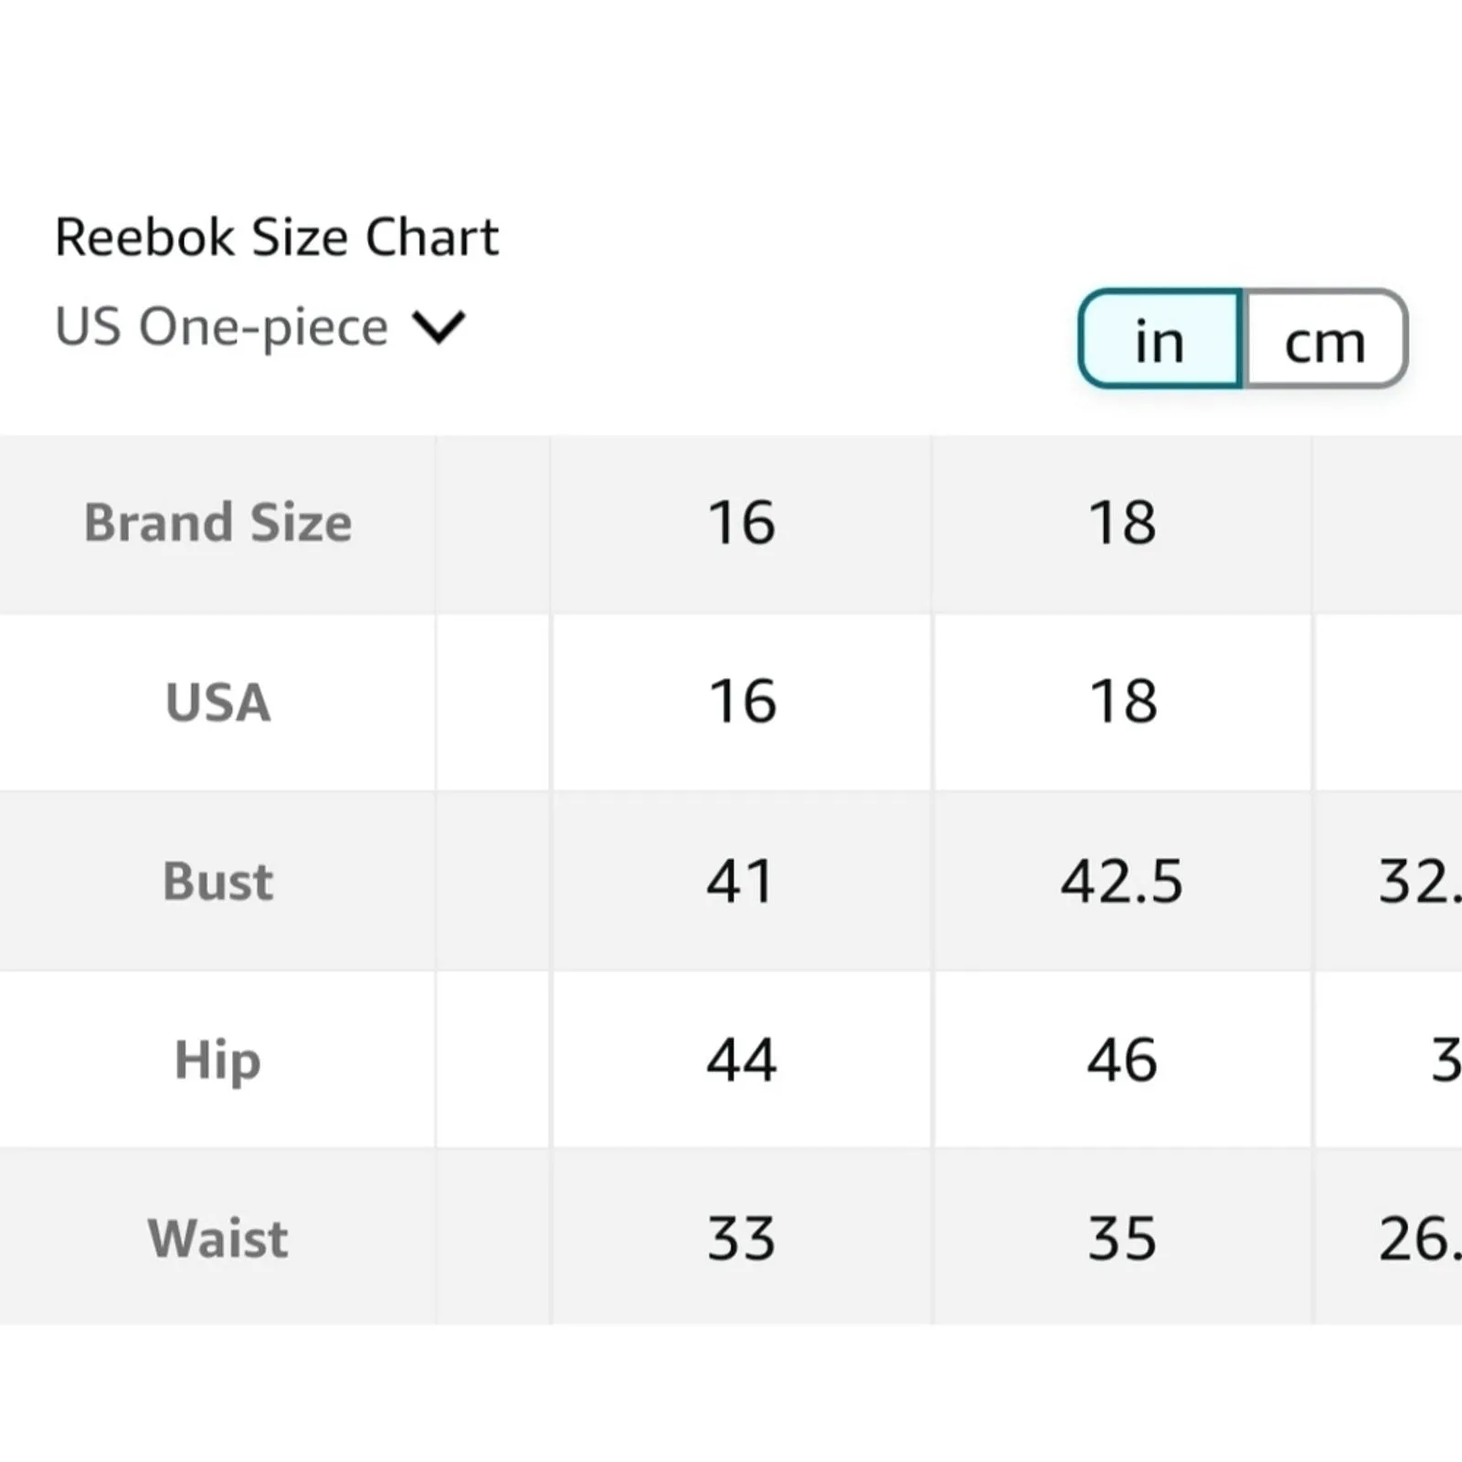
Task: Click the Waist row label
Action: [x=217, y=1239]
